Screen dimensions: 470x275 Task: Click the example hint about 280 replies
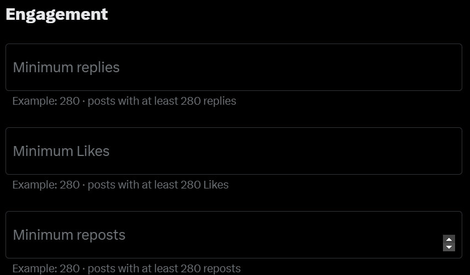click(x=124, y=101)
